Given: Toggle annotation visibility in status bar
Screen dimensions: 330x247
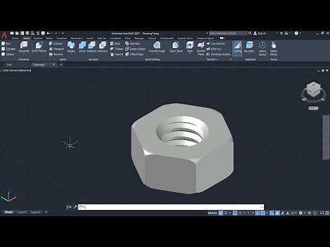Looking at the screenshot, I should 277,213.
